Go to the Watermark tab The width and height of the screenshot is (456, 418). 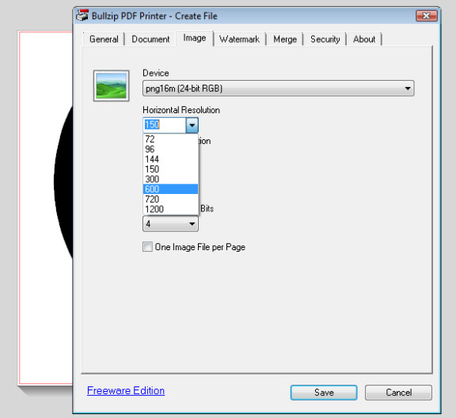(239, 39)
